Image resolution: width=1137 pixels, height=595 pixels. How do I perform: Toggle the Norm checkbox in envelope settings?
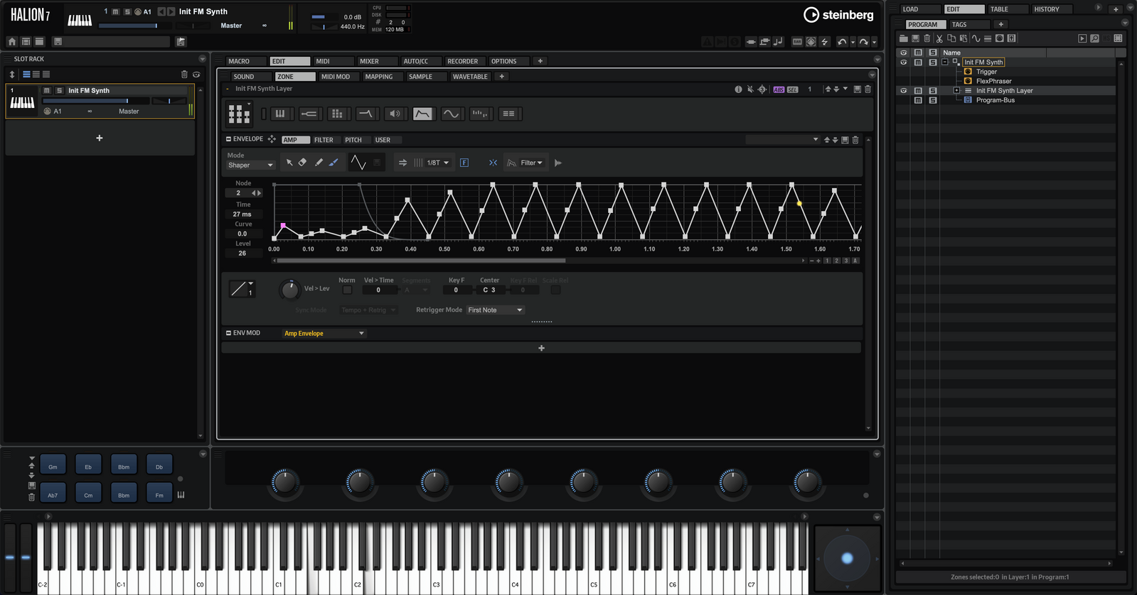click(x=347, y=290)
